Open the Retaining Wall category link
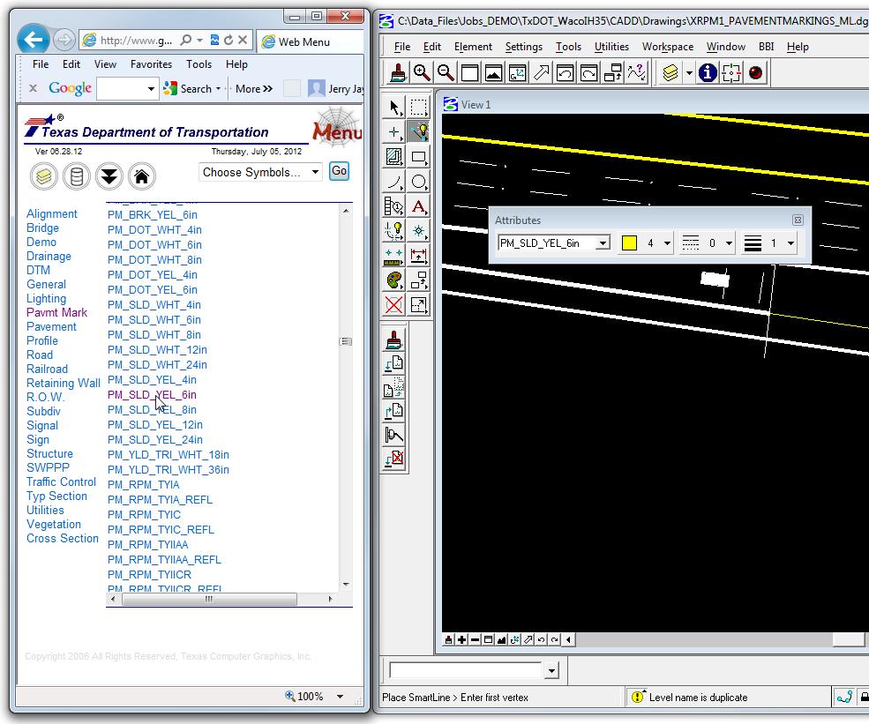This screenshot has width=869, height=724. click(x=64, y=383)
